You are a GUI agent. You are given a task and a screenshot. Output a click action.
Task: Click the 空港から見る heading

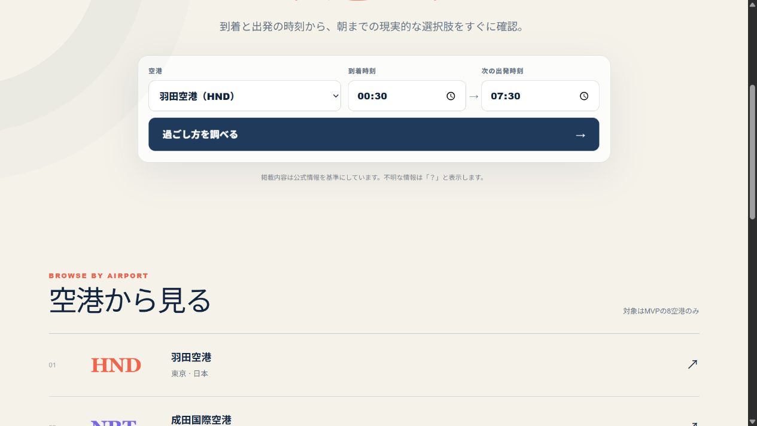[x=130, y=300]
